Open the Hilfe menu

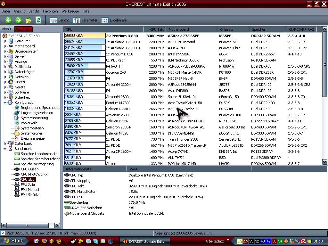(86, 11)
